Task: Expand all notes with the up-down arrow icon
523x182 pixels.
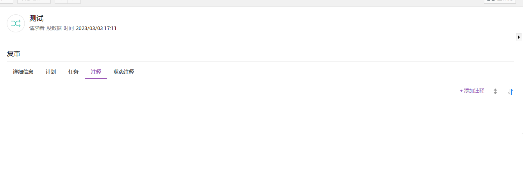Action: (495, 92)
